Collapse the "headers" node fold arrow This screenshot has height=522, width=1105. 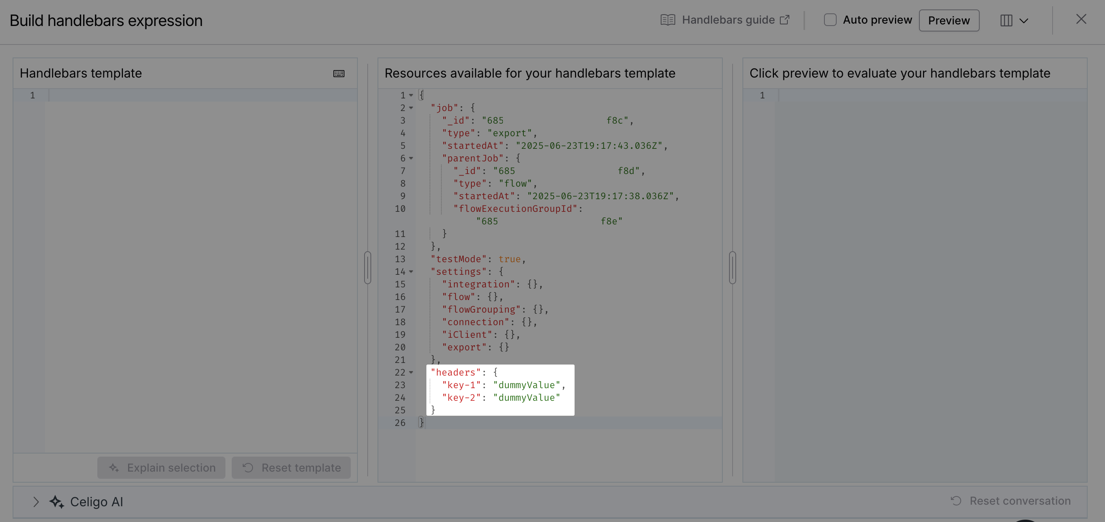click(x=411, y=372)
